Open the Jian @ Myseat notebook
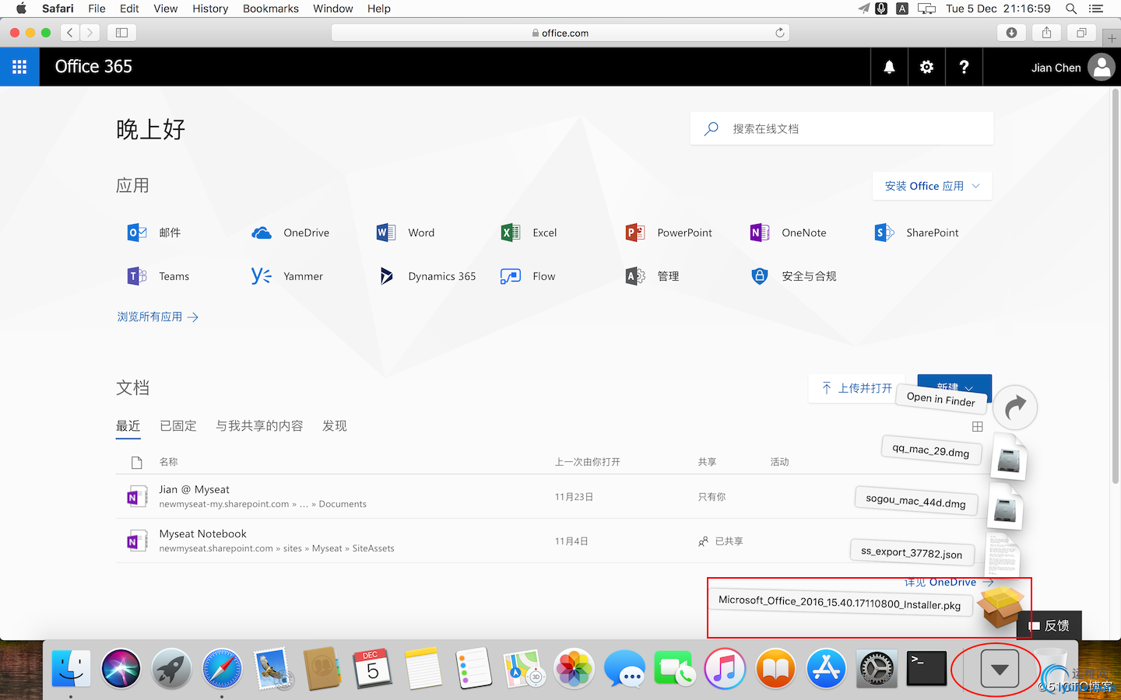 pos(194,490)
